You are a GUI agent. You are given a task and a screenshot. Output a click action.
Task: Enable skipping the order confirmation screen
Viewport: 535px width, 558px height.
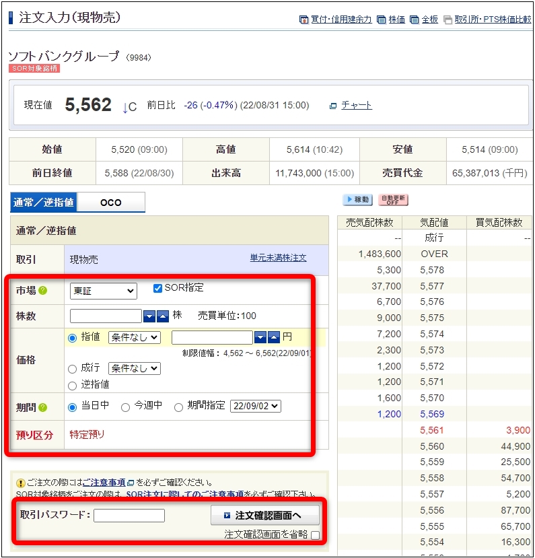316,535
